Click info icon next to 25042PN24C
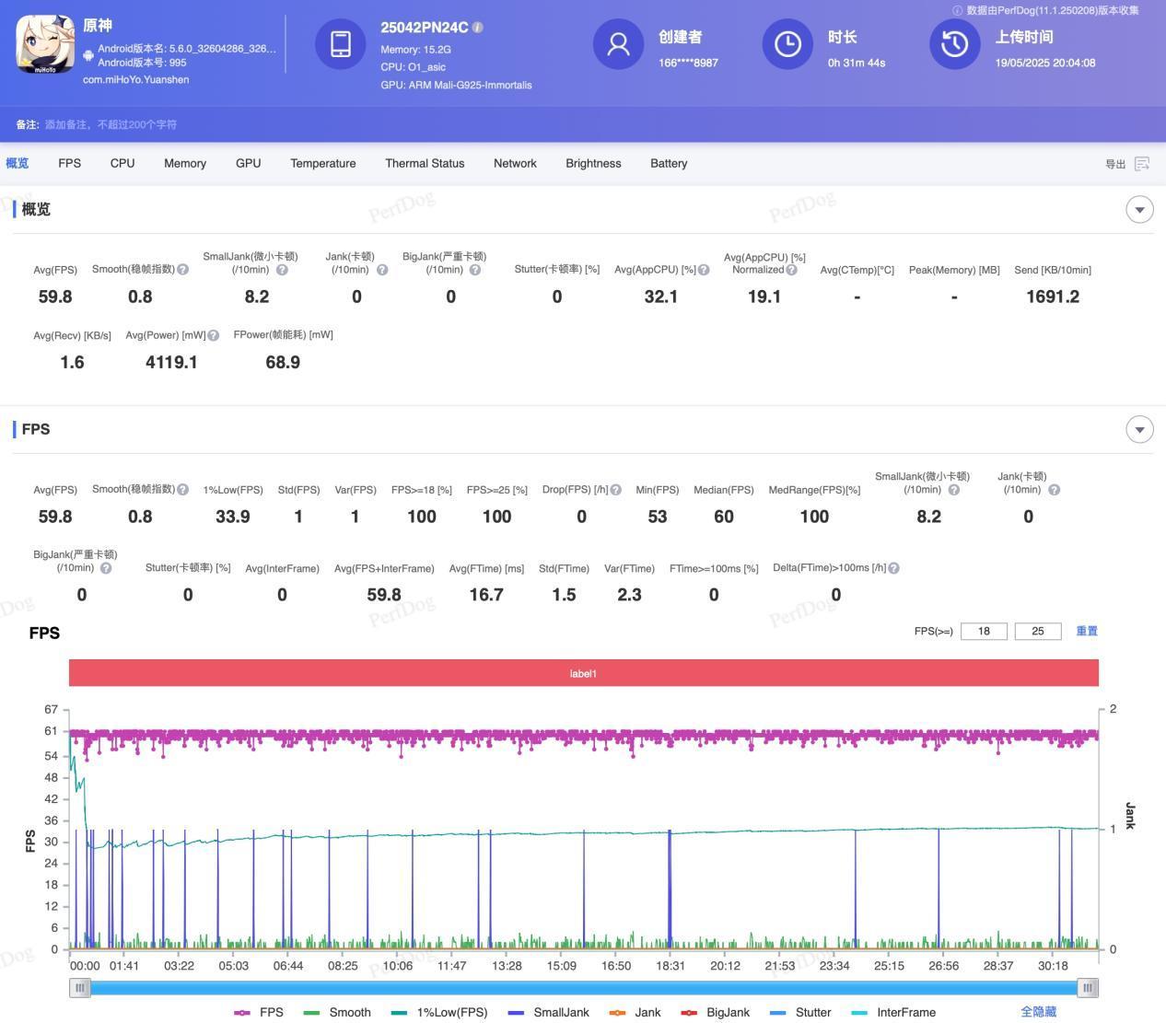 tap(478, 28)
